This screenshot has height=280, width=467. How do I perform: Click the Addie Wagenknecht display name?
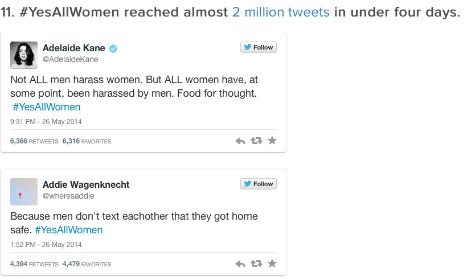click(86, 185)
